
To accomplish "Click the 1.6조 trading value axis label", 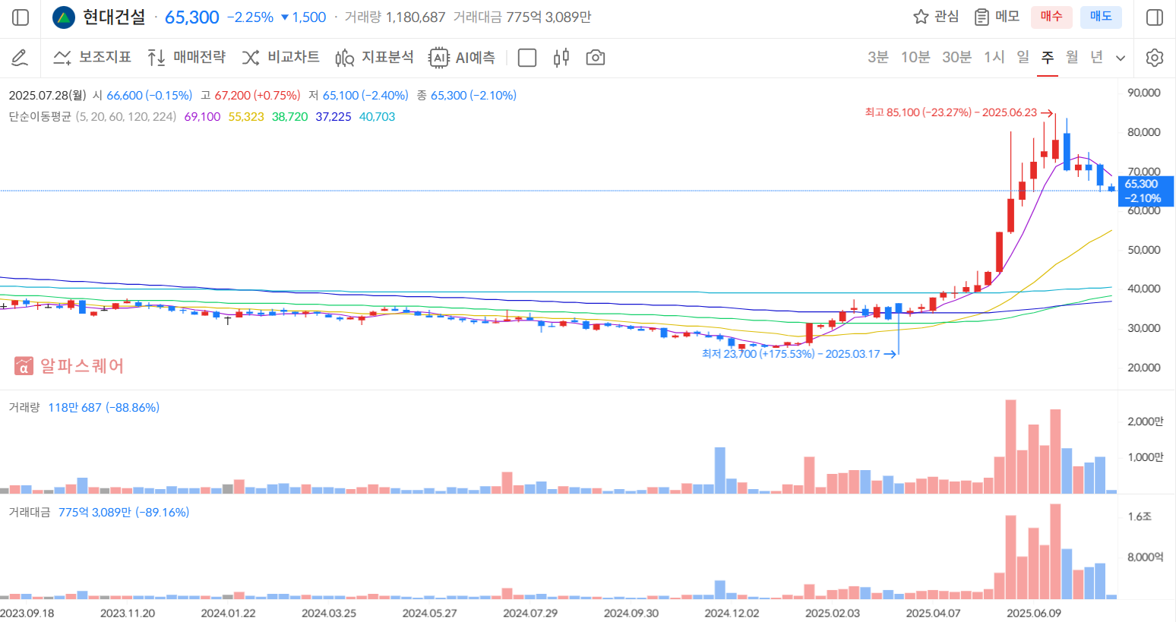I will 1140,516.
